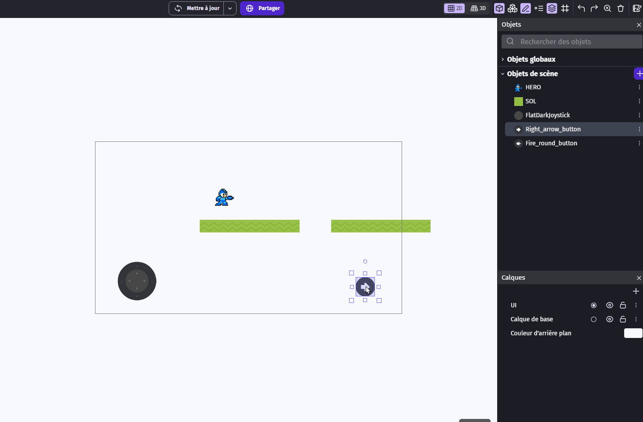Click the Couleur d'arrière plan label
Viewport: 643px width, 422px height.
click(x=541, y=333)
